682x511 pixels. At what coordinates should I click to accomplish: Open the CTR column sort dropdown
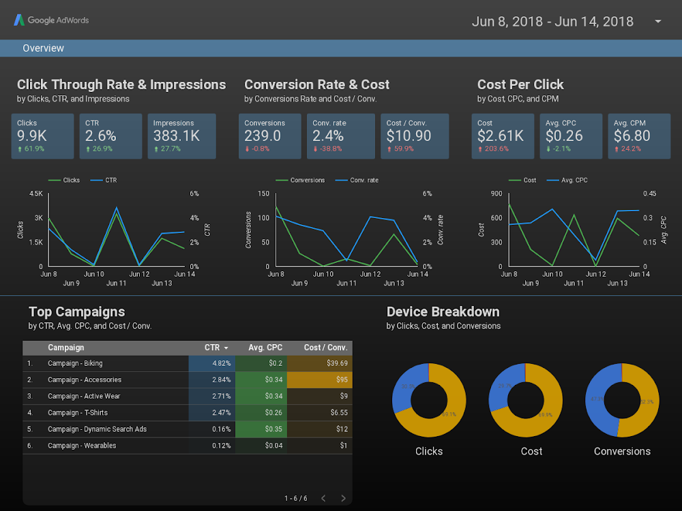tap(225, 347)
